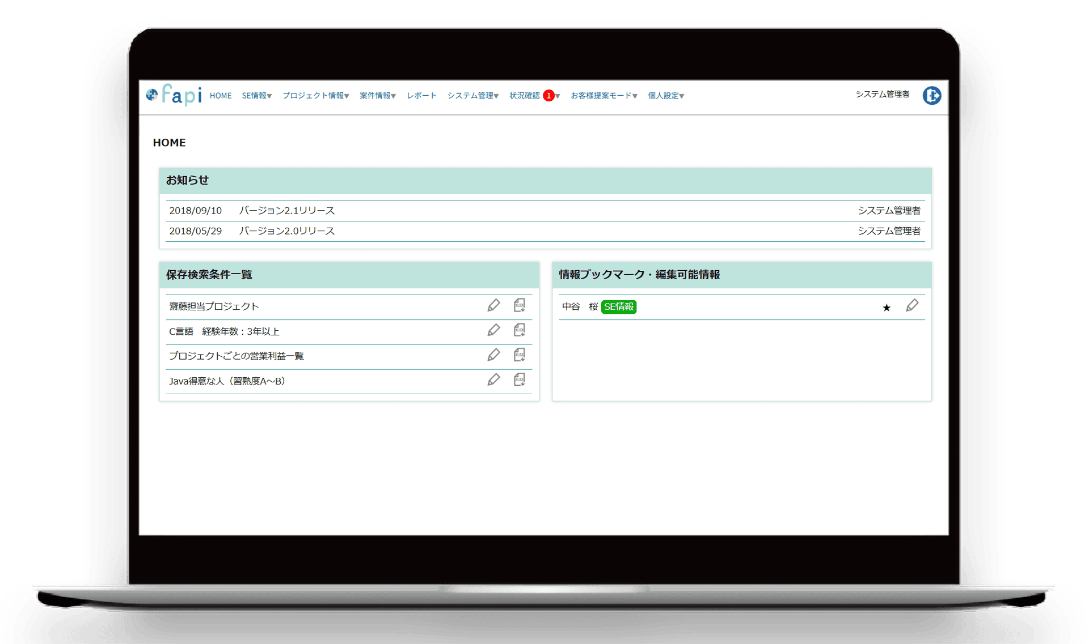Edit the C言語 経験年数 saved search
1089x644 pixels.
pyautogui.click(x=493, y=330)
